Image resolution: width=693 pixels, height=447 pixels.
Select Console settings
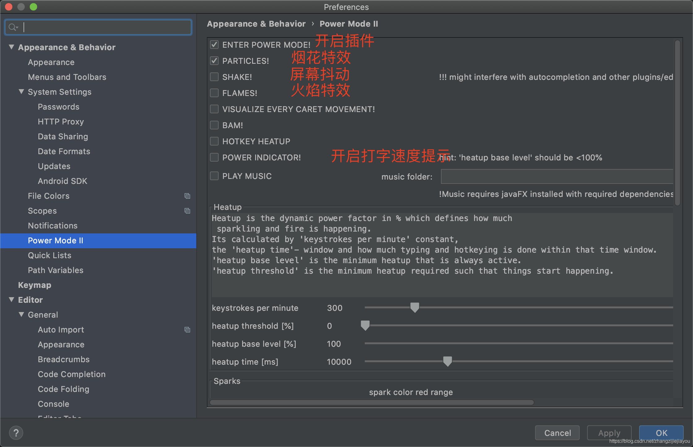click(53, 404)
